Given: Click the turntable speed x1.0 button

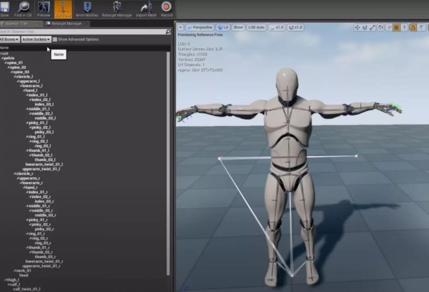Looking at the screenshot, I should click(296, 28).
